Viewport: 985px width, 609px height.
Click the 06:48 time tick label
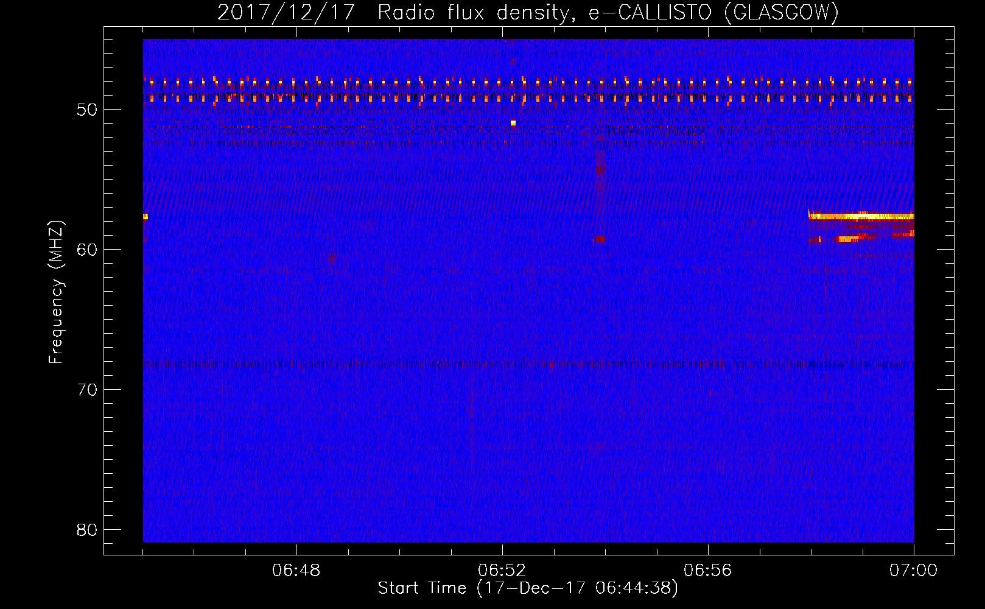tap(296, 571)
